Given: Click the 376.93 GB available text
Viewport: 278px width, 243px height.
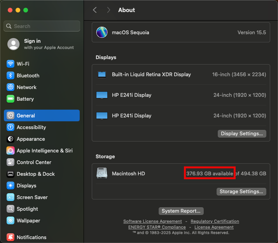Looking at the screenshot, I should [210, 173].
